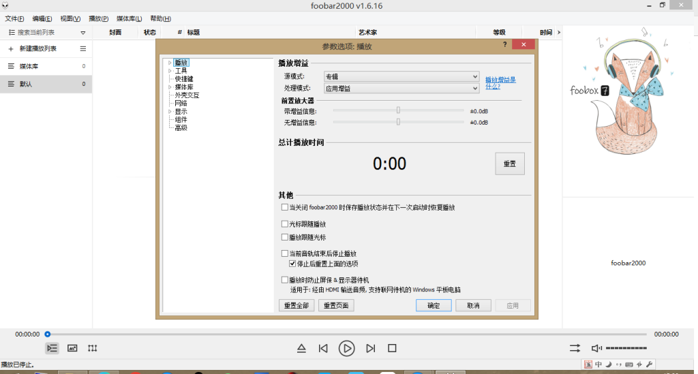The height and width of the screenshot is (374, 698).
Task: Open the Edit menu
Action: (42, 18)
